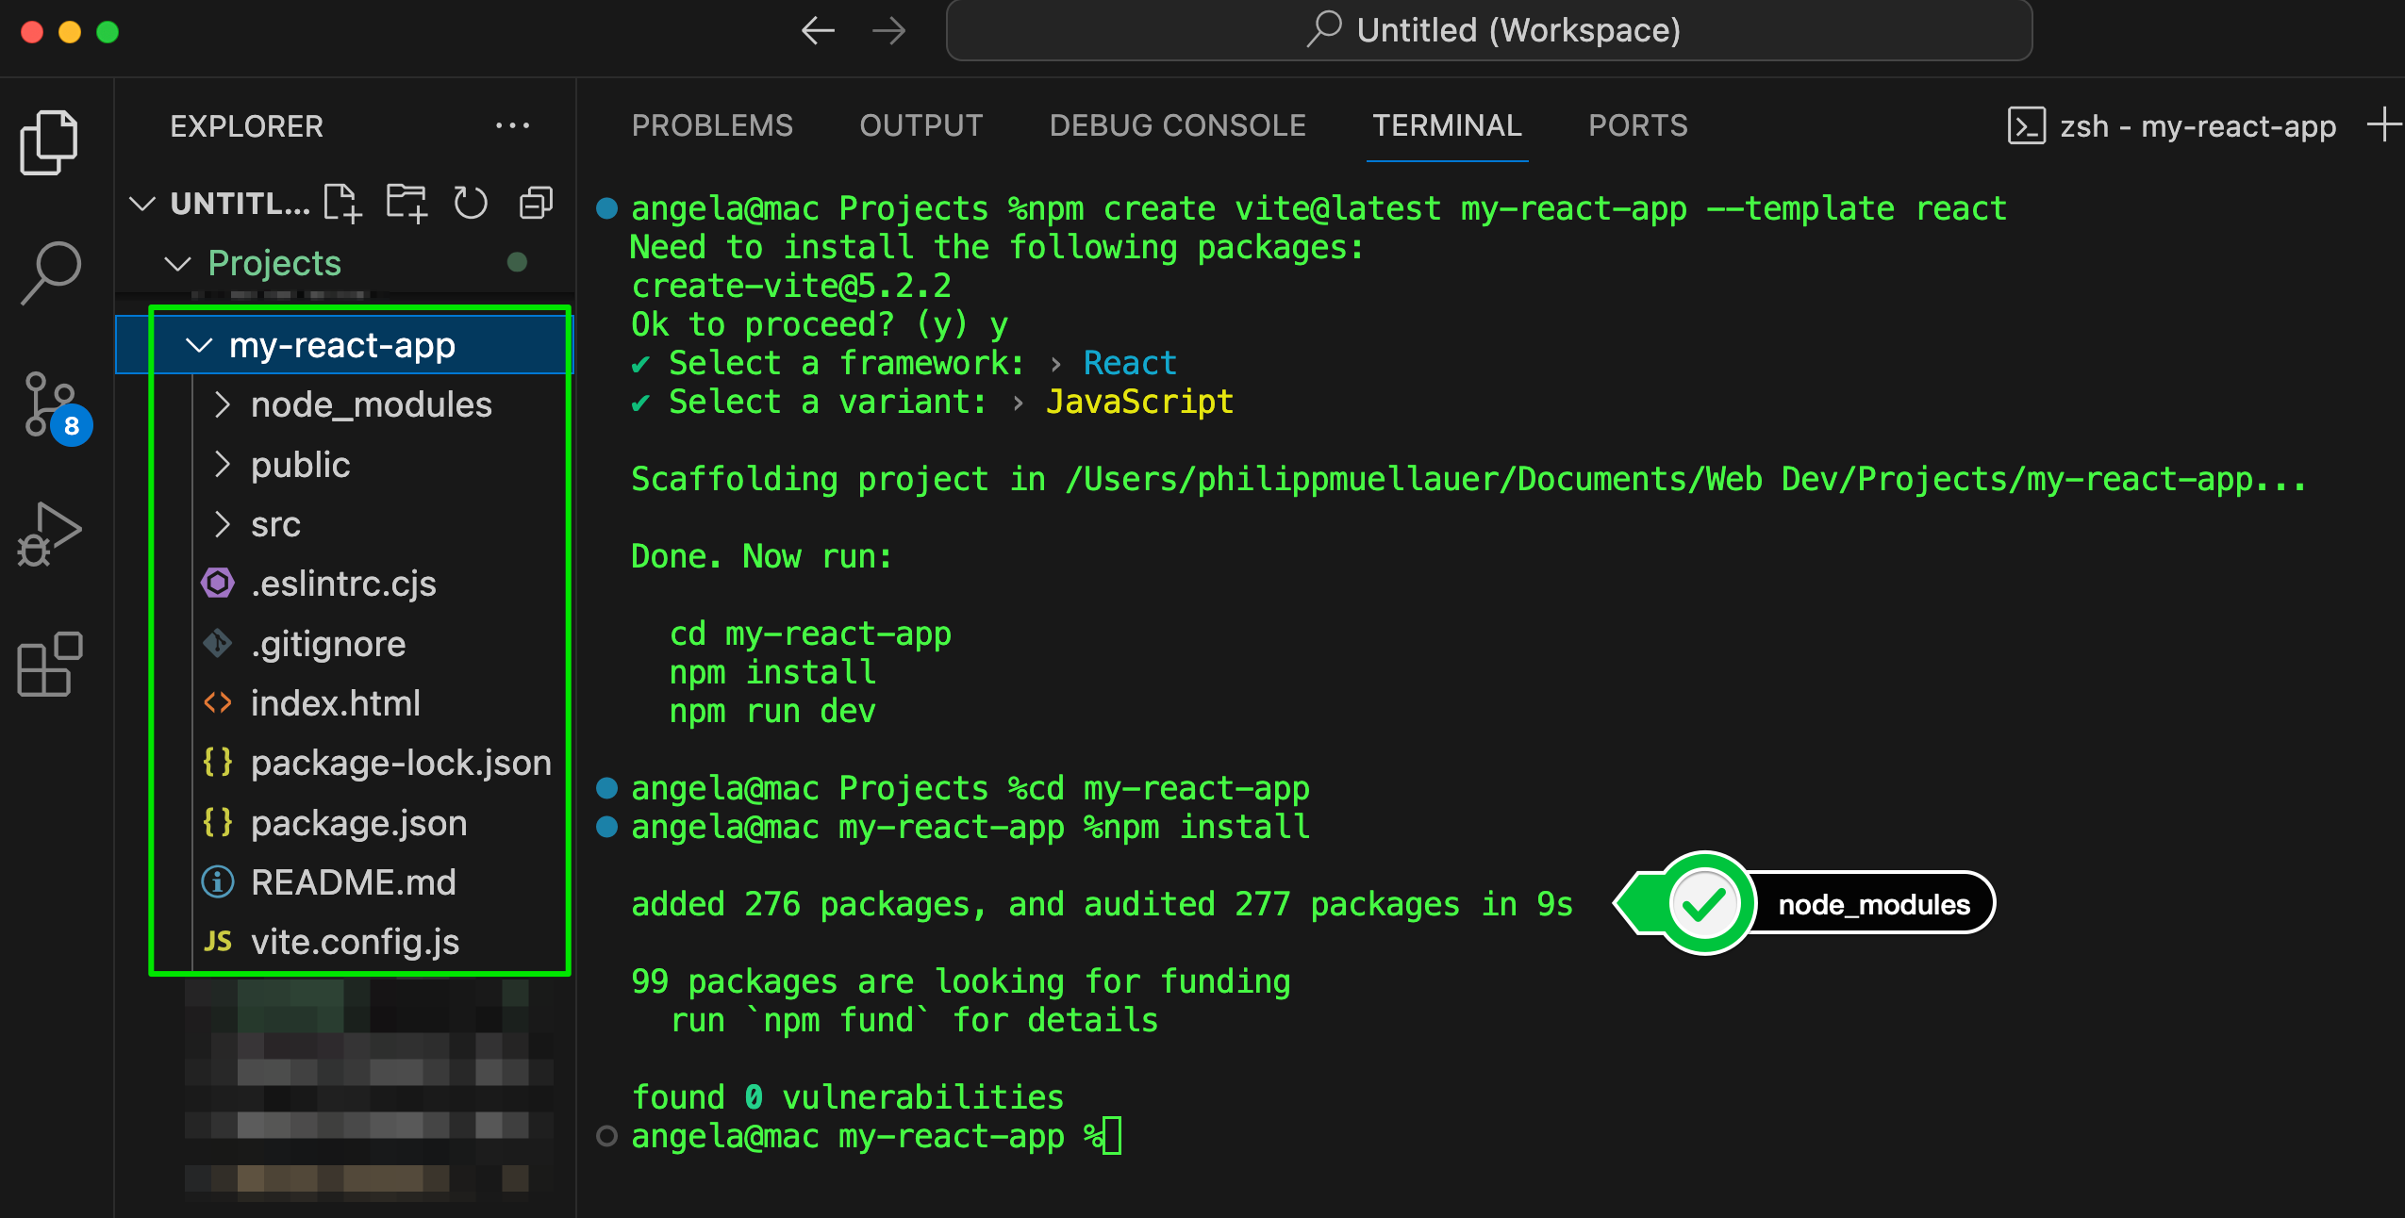This screenshot has height=1218, width=2405.
Task: Refresh the Explorer file tree
Action: [471, 204]
